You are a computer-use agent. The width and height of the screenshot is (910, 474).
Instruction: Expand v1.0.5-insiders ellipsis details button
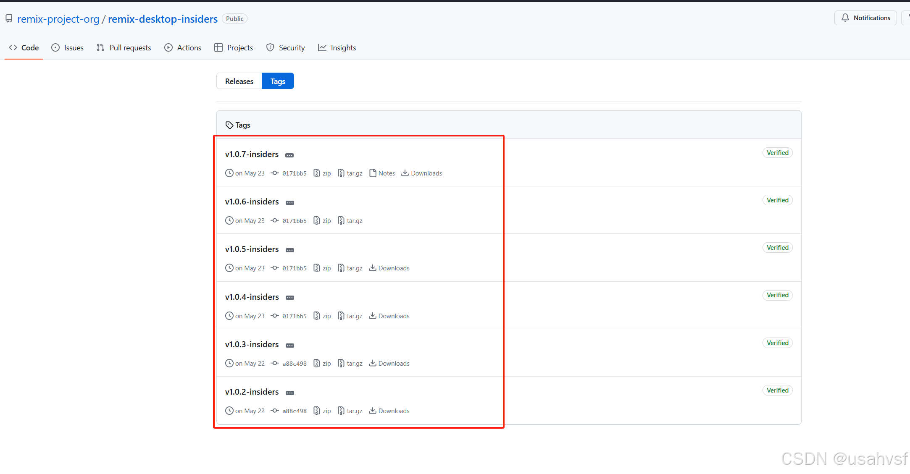click(x=289, y=250)
